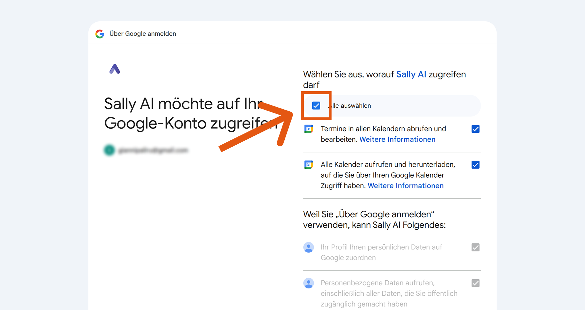Click 'Alle Kalender aufrufen und herunterladen' text
Viewport: 585px width, 310px height.
click(388, 175)
